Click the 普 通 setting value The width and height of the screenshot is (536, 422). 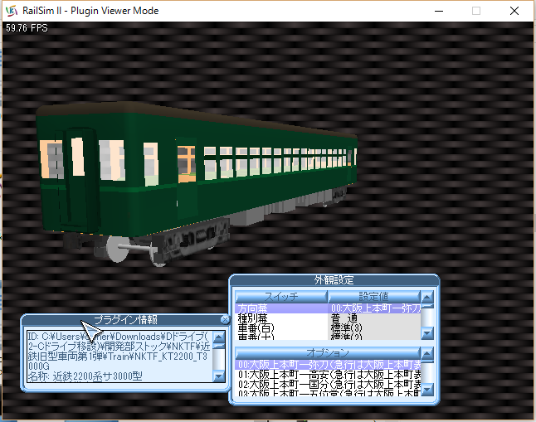coord(344,318)
